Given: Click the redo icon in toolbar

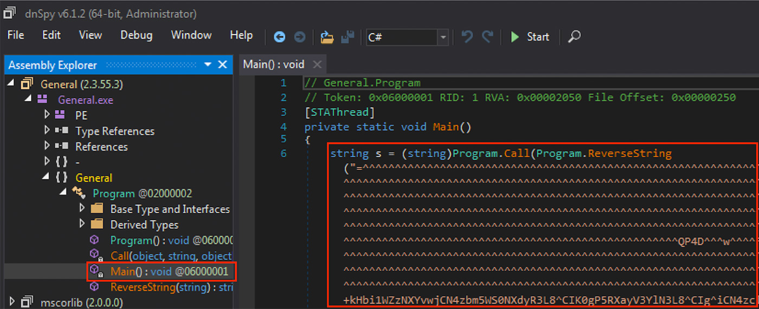Looking at the screenshot, I should coord(488,36).
